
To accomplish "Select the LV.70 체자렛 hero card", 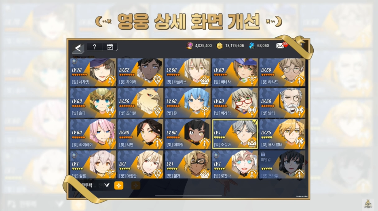I will coord(93,72).
